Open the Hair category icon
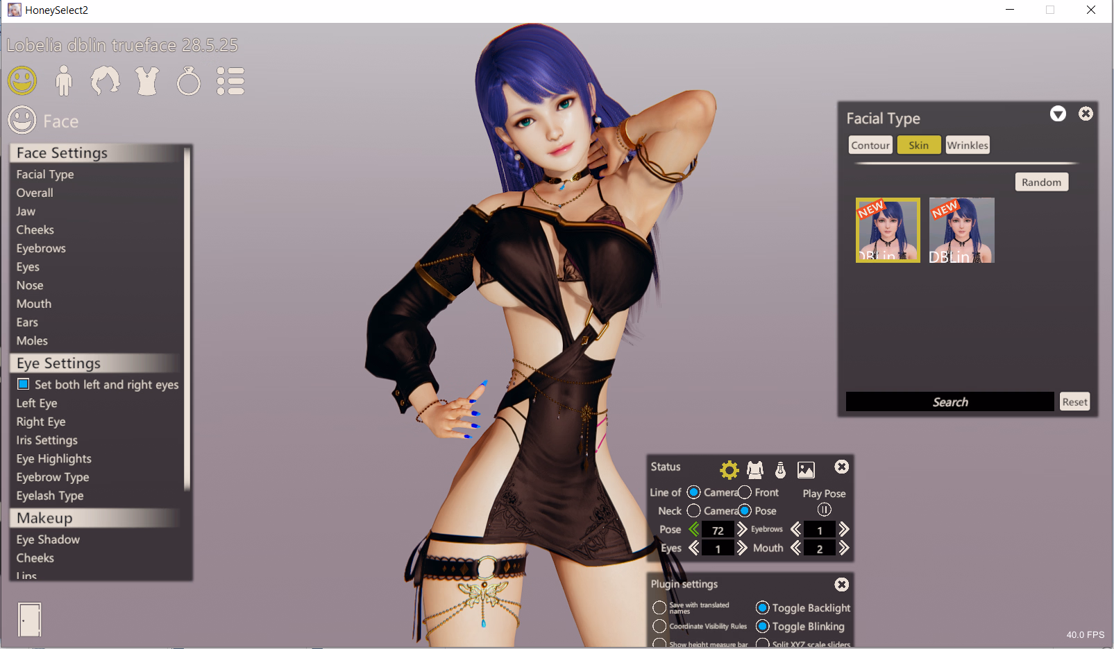 105,81
